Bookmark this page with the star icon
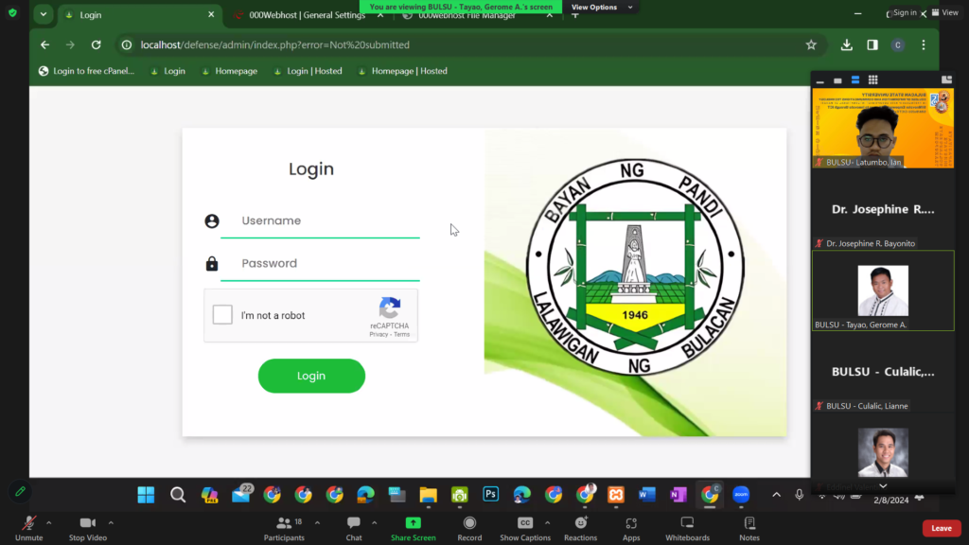The height and width of the screenshot is (545, 969). pyautogui.click(x=811, y=44)
